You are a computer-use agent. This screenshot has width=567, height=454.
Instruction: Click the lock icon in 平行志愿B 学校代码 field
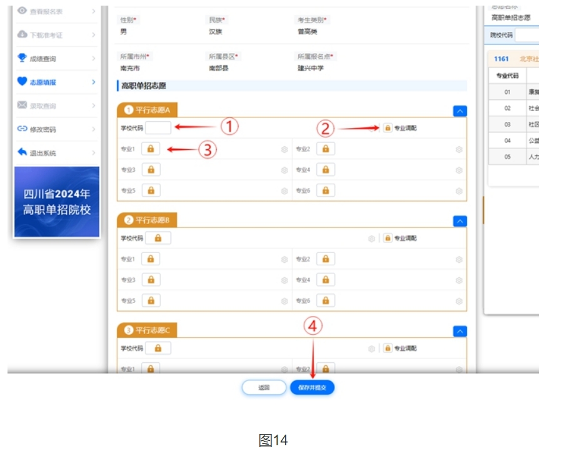pyautogui.click(x=158, y=238)
